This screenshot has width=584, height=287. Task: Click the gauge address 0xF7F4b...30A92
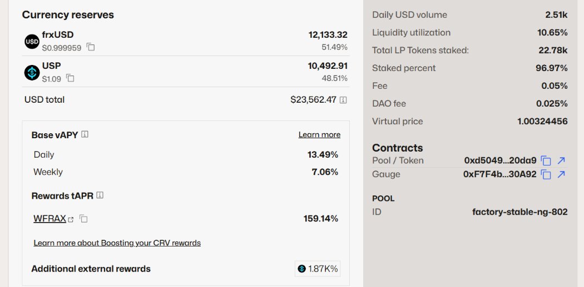500,174
